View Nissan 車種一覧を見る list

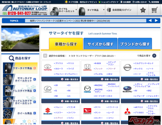[140, 79]
